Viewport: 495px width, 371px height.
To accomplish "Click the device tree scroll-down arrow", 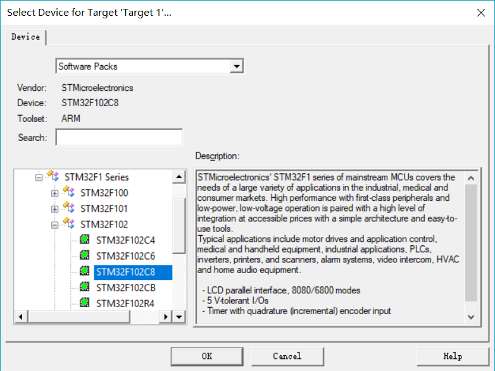I will (x=179, y=317).
